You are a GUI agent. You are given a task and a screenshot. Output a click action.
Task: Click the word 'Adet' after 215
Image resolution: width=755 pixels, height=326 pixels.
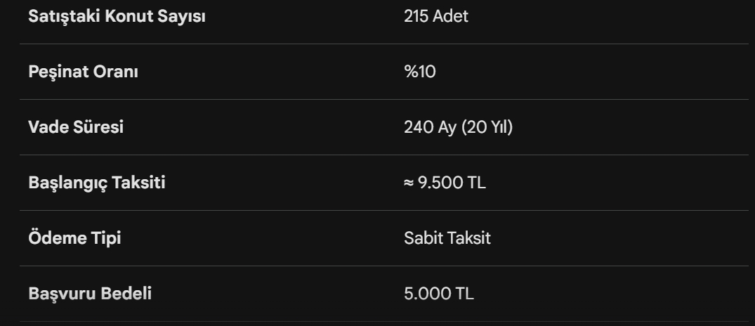[450, 16]
